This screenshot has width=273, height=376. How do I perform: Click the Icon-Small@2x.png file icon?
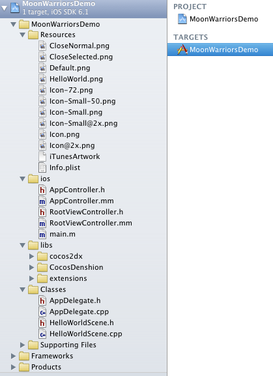coord(42,123)
